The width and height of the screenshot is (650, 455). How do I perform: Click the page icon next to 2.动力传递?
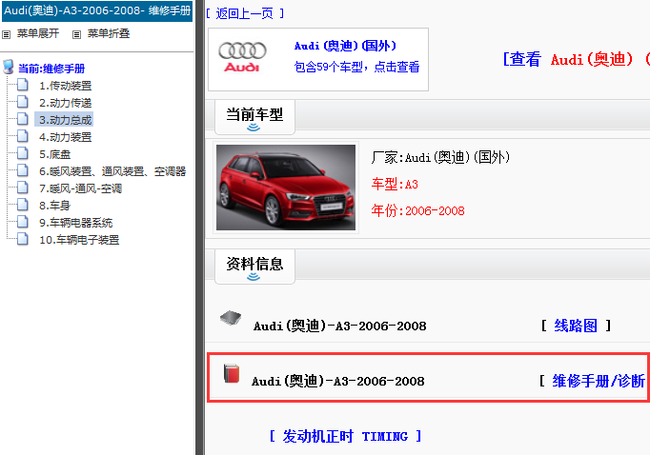[x=23, y=102]
